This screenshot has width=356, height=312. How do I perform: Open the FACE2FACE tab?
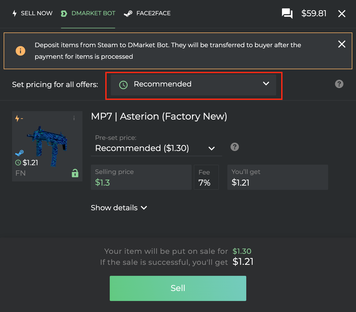pyautogui.click(x=147, y=13)
